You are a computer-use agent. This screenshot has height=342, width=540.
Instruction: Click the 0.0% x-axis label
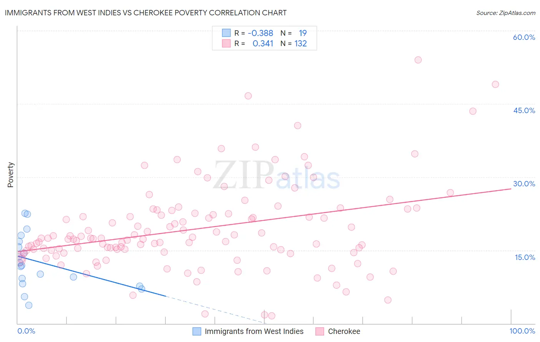point(26,331)
